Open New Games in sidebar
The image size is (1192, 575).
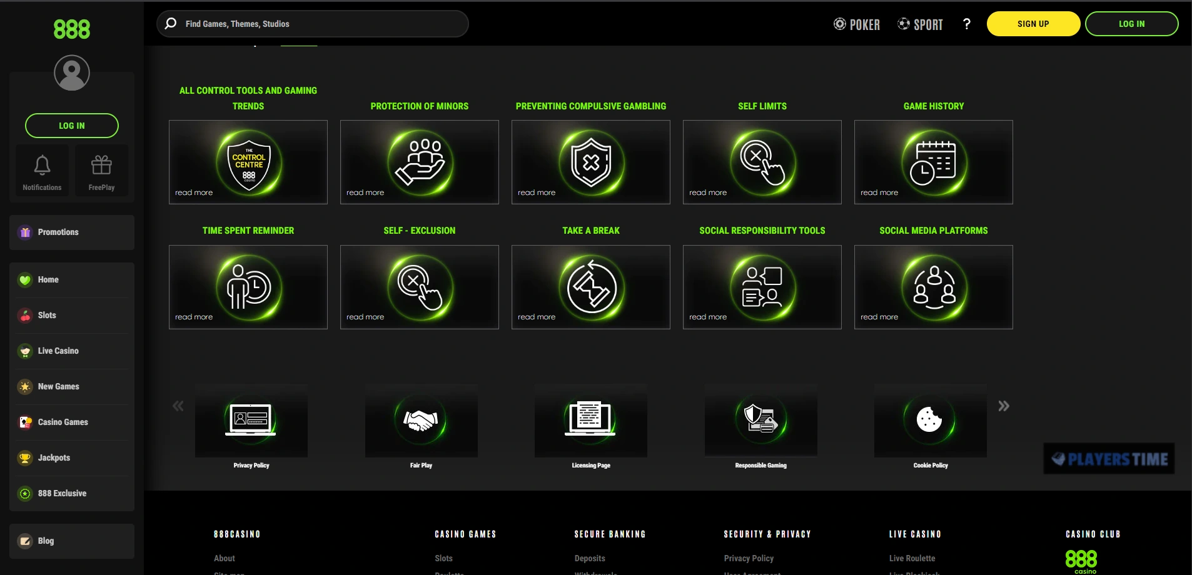pyautogui.click(x=72, y=387)
